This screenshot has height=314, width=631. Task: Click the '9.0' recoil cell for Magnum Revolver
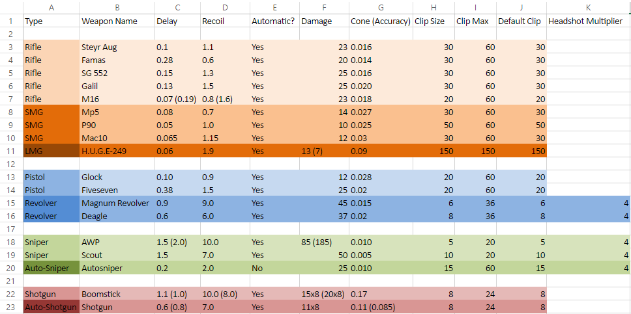click(x=226, y=203)
